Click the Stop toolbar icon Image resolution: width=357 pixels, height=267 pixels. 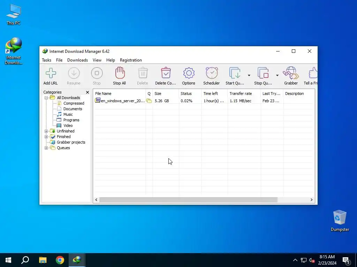point(97,73)
